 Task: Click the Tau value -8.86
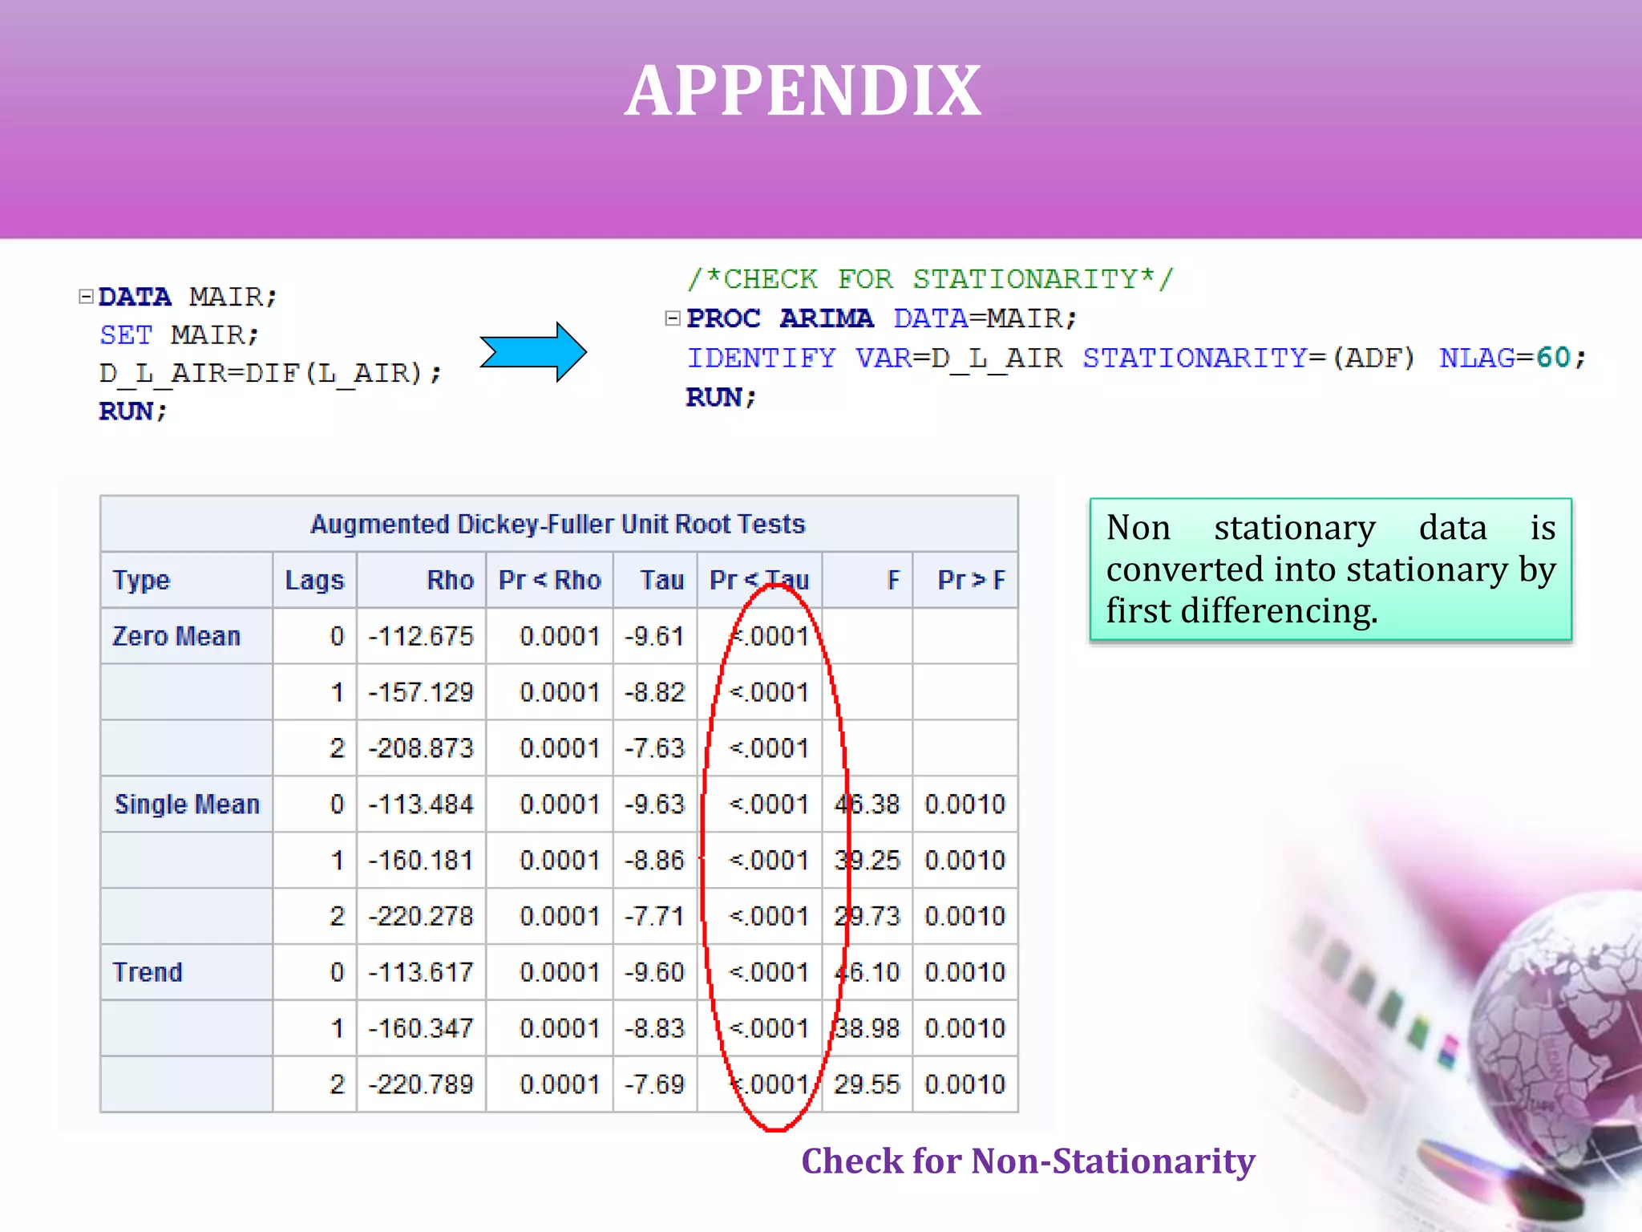[654, 860]
